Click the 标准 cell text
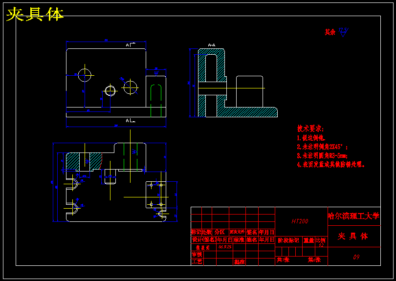This screenshot has height=281, width=396. tap(239, 239)
